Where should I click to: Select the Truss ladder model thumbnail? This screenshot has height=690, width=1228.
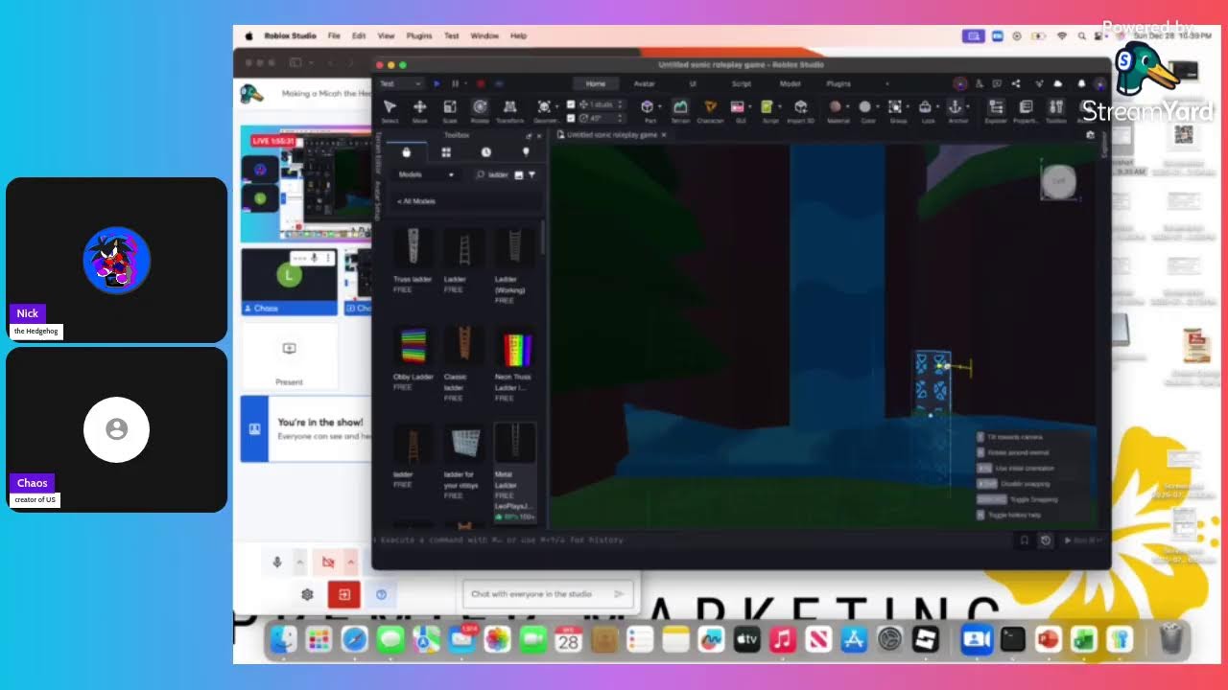(x=413, y=247)
